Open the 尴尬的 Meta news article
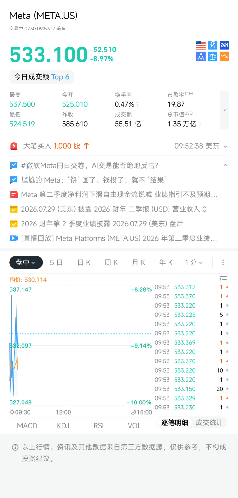 [x=94, y=180]
